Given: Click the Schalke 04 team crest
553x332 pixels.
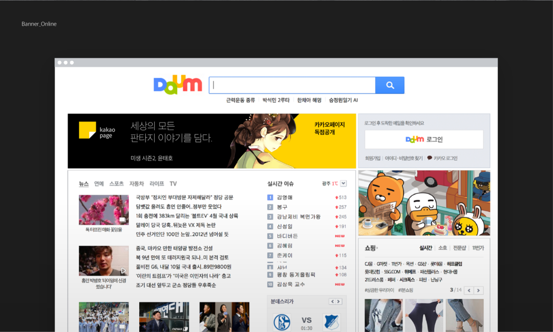Looking at the screenshot, I should click(282, 322).
